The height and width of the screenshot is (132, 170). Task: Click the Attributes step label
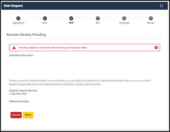(x=124, y=23)
